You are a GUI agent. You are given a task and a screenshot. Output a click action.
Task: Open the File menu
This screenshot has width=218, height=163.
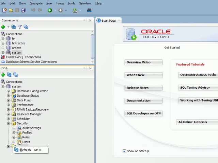[x=3, y=3]
